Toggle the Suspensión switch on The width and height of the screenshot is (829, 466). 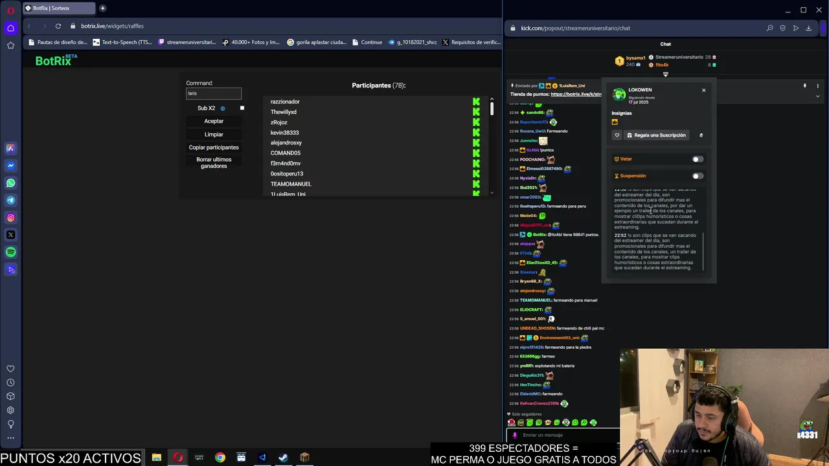click(697, 176)
